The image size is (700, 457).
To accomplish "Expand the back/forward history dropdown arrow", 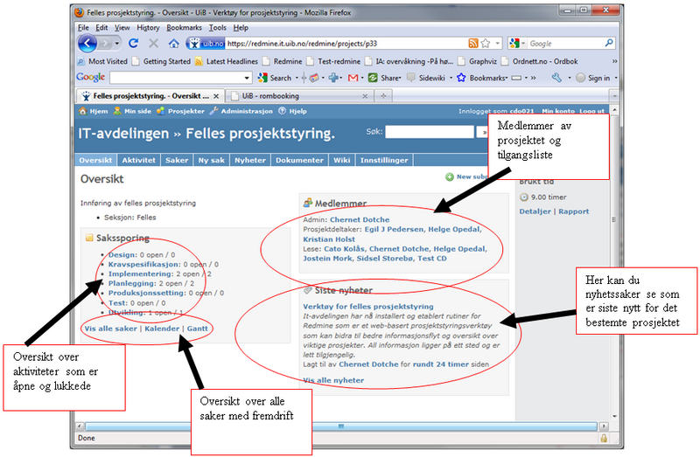I will tap(117, 43).
